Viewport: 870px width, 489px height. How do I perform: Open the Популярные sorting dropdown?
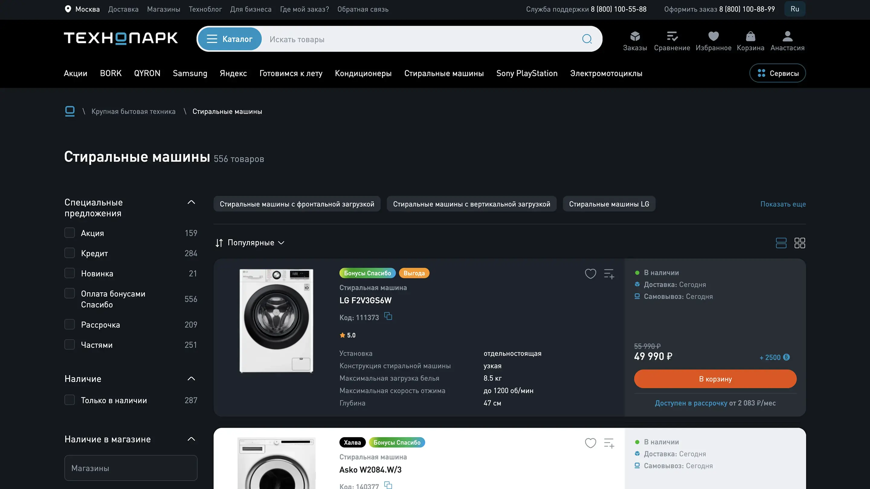coord(250,243)
